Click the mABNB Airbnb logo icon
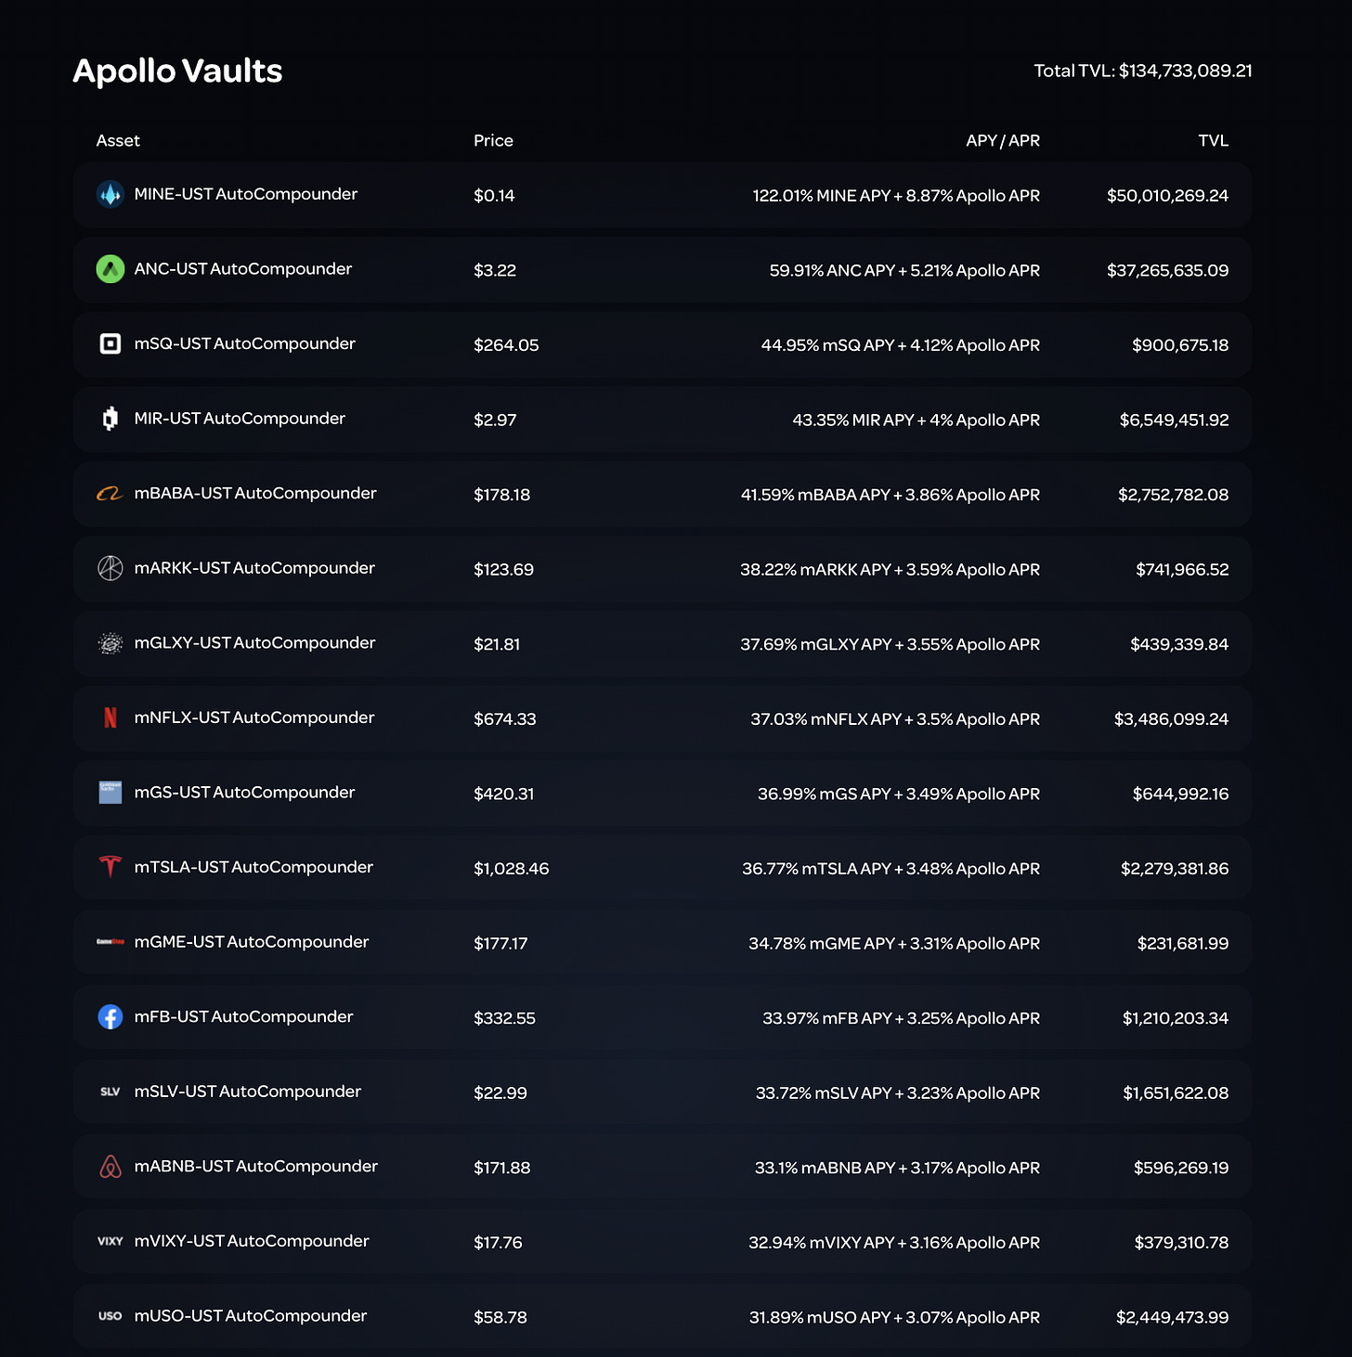Screen dimensions: 1352x1357 [110, 1167]
